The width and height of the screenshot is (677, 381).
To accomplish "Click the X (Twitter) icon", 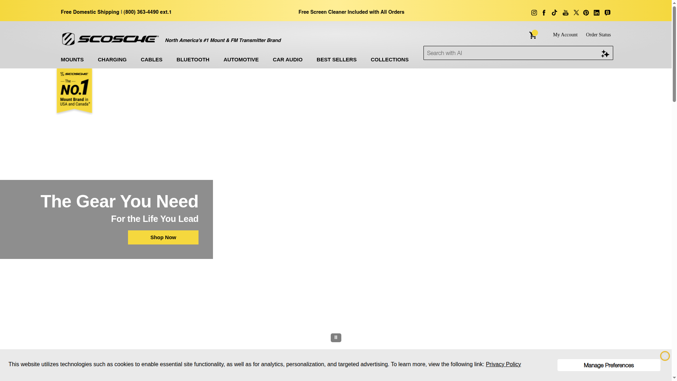I will (576, 13).
